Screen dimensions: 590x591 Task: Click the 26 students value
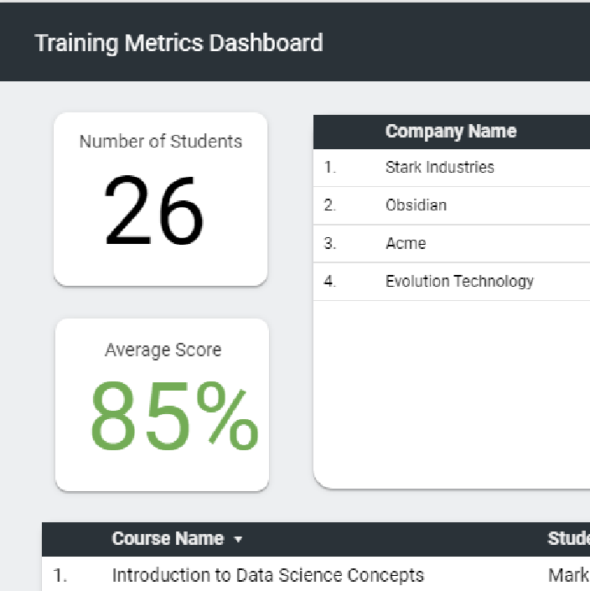pos(154,211)
